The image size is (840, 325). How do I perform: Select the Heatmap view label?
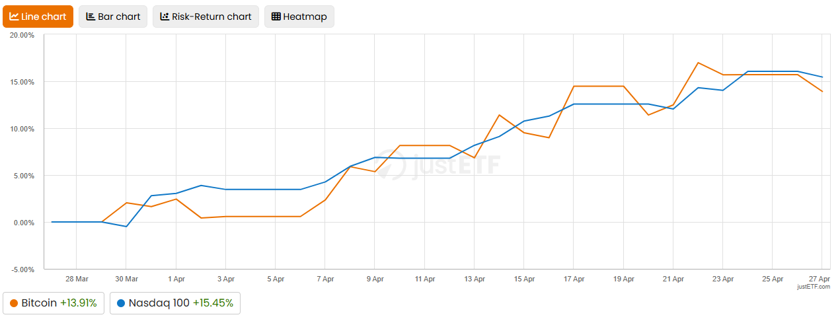(305, 17)
